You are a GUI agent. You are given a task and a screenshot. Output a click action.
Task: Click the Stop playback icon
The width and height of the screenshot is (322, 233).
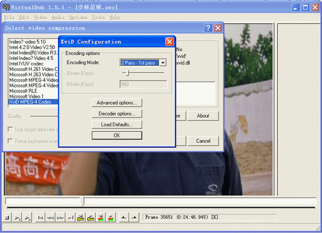[x=7, y=217]
